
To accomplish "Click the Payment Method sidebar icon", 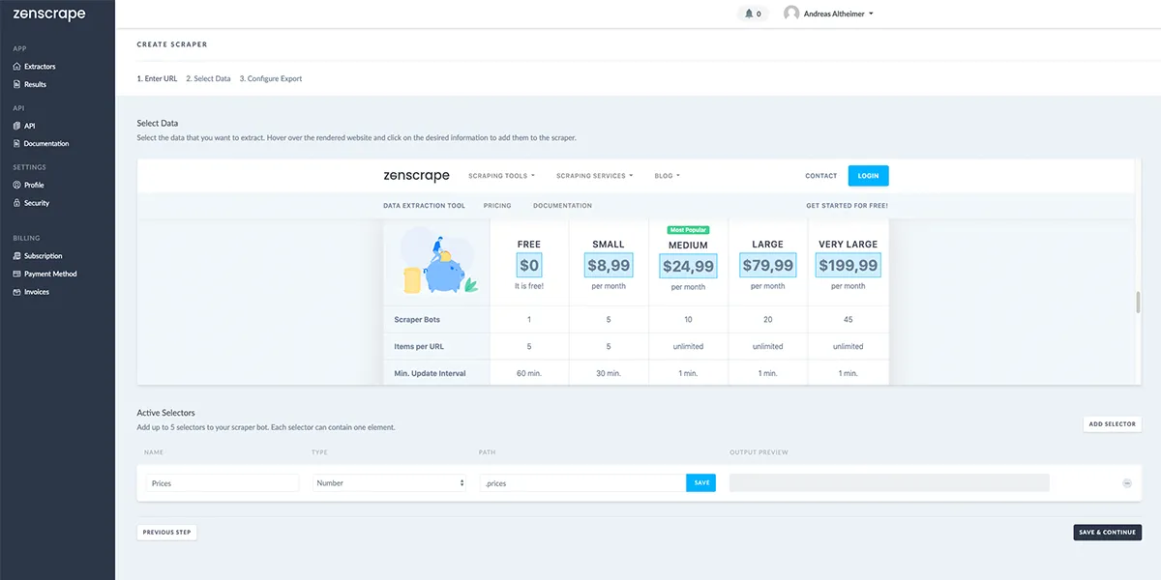I will click(x=16, y=274).
